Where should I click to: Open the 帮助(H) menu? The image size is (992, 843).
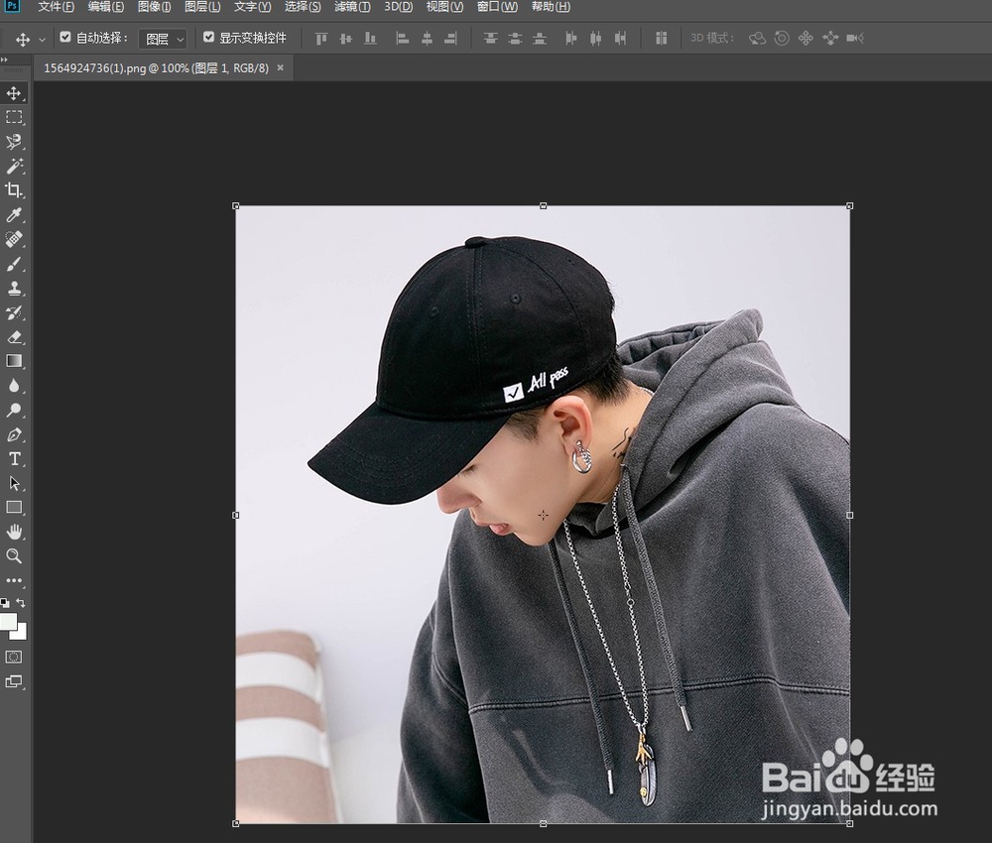(x=551, y=7)
